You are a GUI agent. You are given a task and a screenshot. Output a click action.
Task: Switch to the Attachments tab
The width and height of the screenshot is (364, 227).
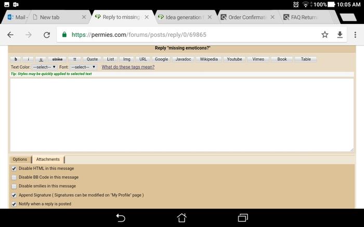pyautogui.click(x=48, y=159)
